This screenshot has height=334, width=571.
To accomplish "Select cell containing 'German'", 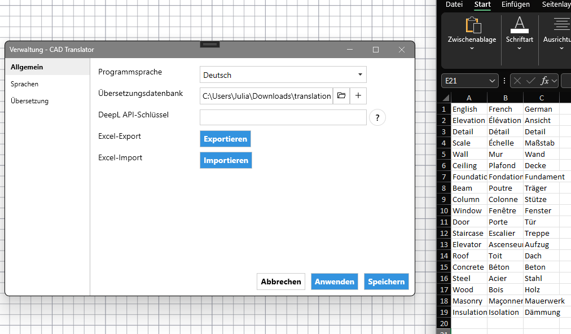I will click(x=541, y=109).
